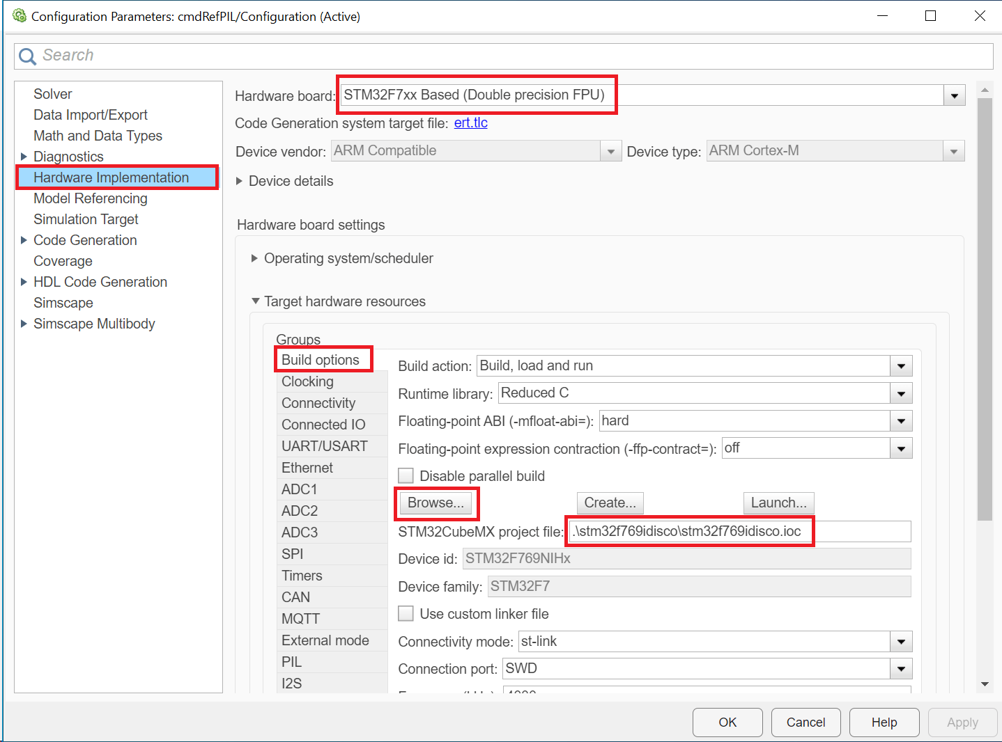The height and width of the screenshot is (742, 1002).
Task: Expand the Device details section
Action: click(x=240, y=181)
